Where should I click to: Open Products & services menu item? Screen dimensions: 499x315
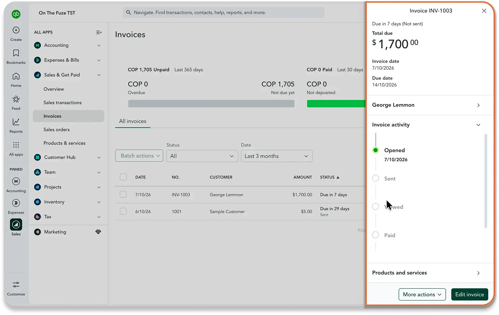[64, 143]
